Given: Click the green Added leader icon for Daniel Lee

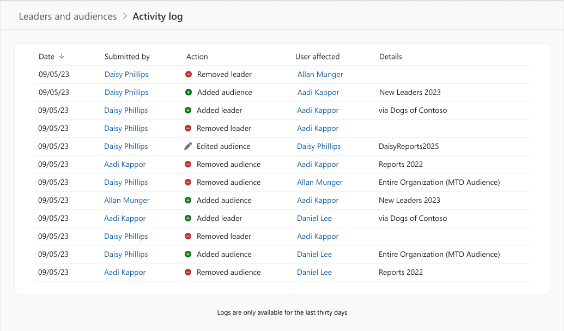Looking at the screenshot, I should pos(188,218).
